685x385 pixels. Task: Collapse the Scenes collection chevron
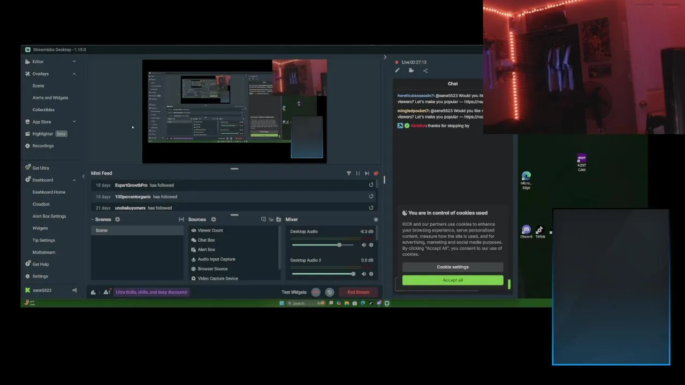92,219
